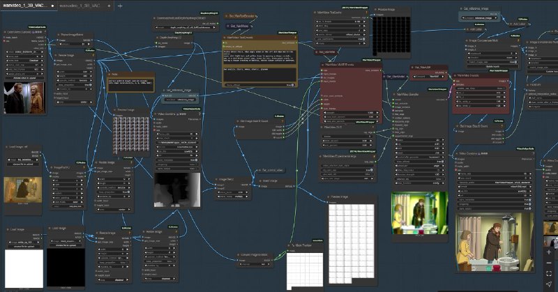
Task: Collapse the Load Video (Upload) node via its title dot
Action: 6,32
